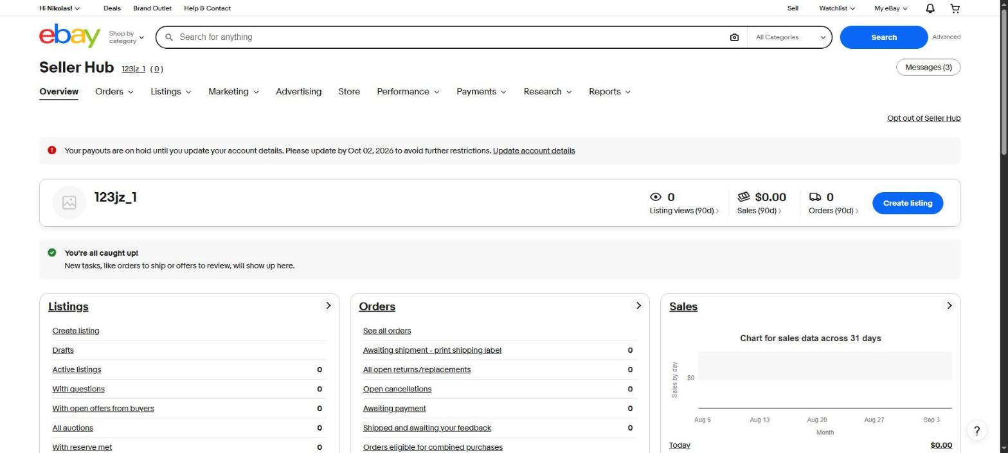Click the Sales card arrow icon
The height and width of the screenshot is (453, 1008).
tap(949, 306)
